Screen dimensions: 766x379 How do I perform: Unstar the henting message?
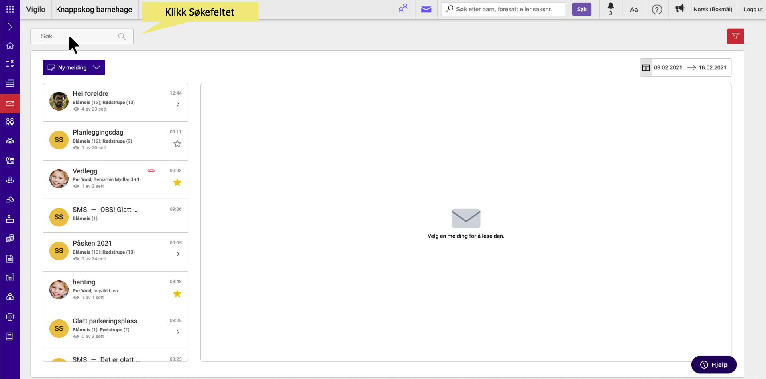tap(177, 294)
